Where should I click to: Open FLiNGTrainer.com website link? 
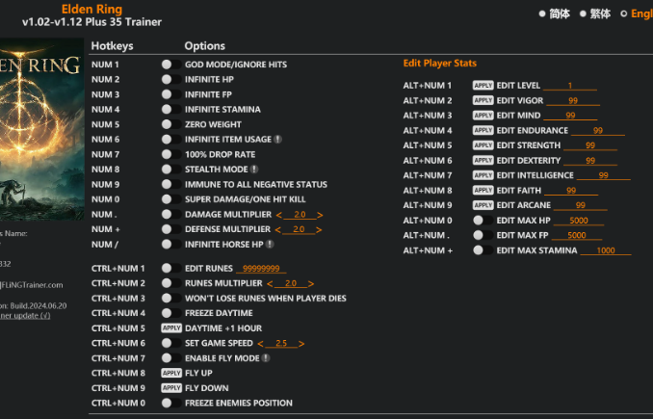[x=32, y=285]
